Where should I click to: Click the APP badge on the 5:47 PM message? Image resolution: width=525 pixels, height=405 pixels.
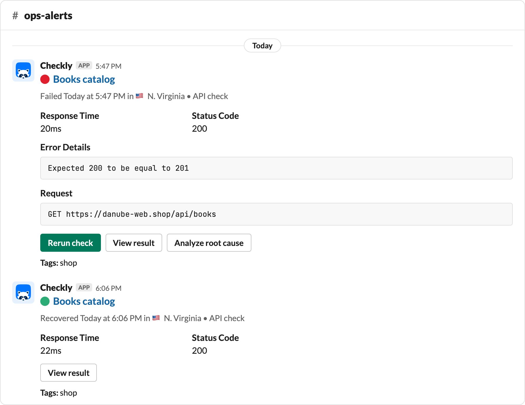tap(84, 66)
